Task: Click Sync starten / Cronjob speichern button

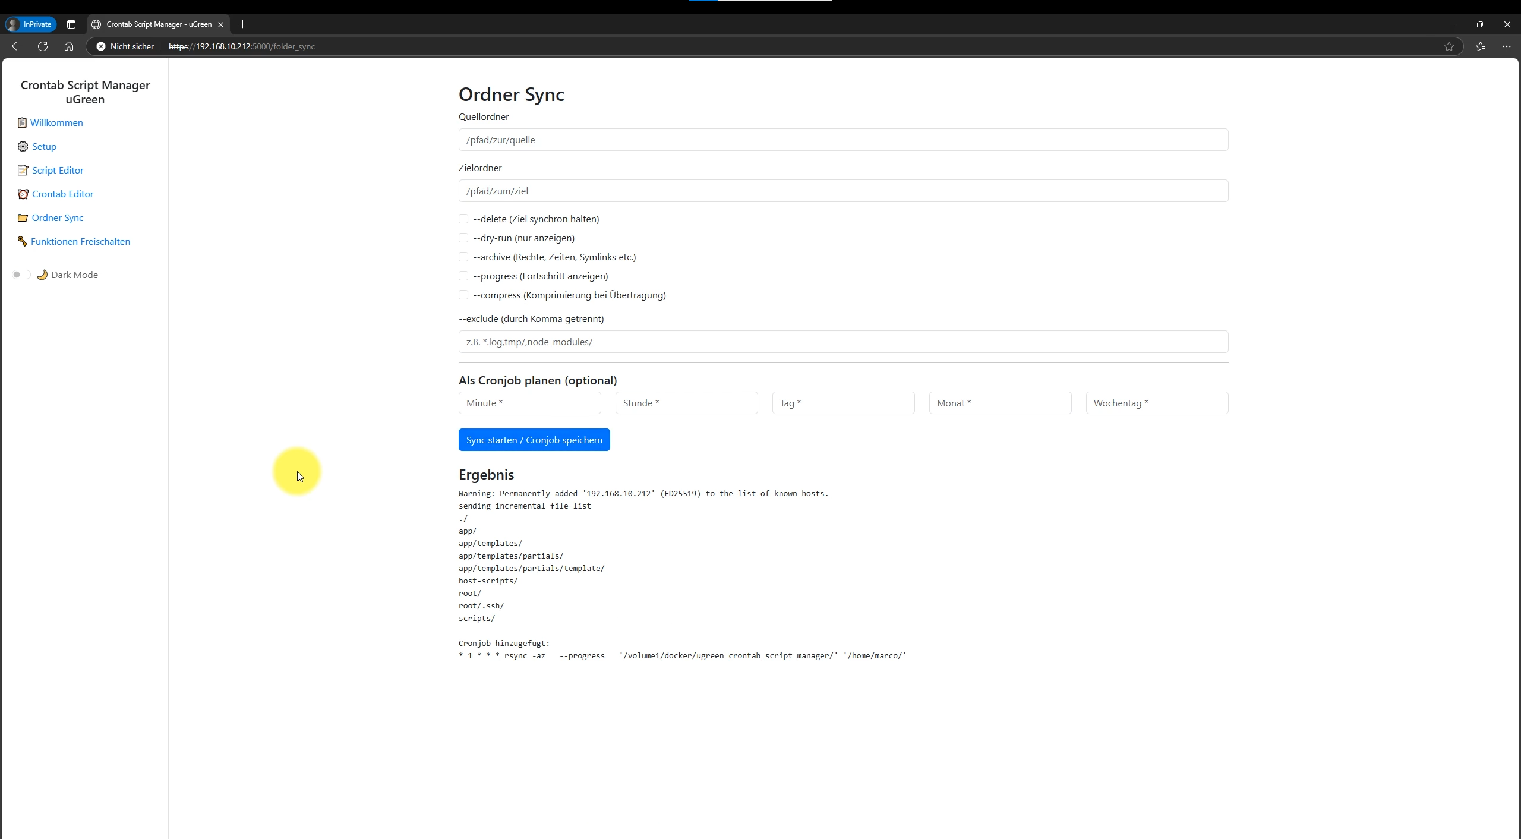Action: [x=534, y=440]
